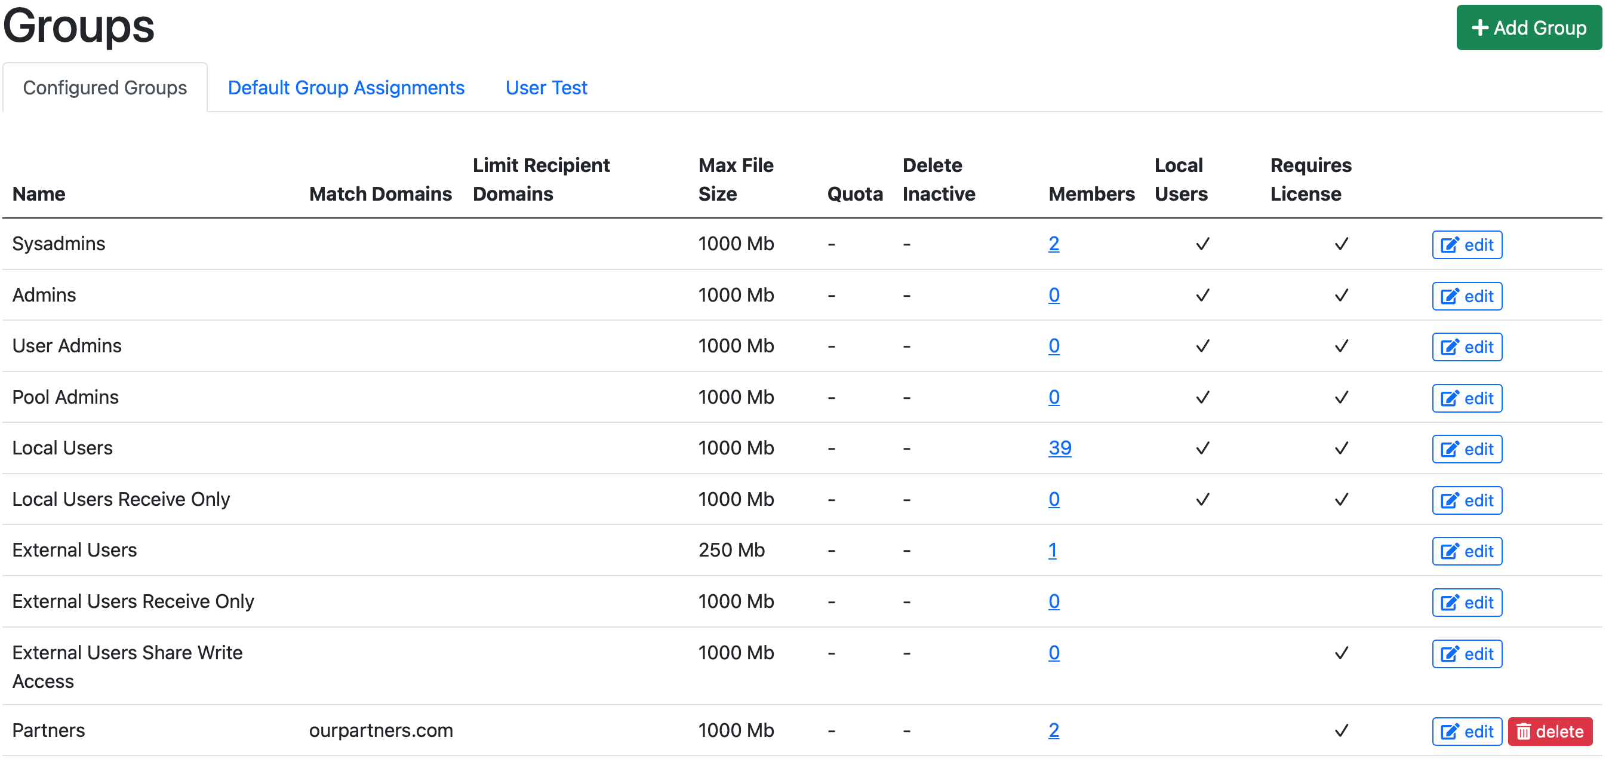The image size is (1612, 762).
Task: Edit the External Users Share Write Access group
Action: pyautogui.click(x=1467, y=654)
